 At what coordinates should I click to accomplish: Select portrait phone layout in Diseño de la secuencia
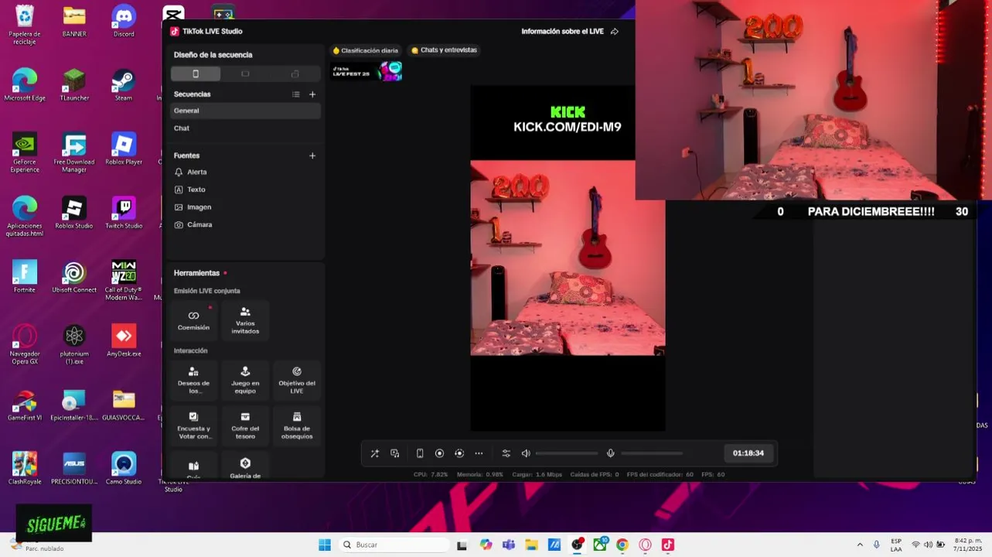pos(196,73)
